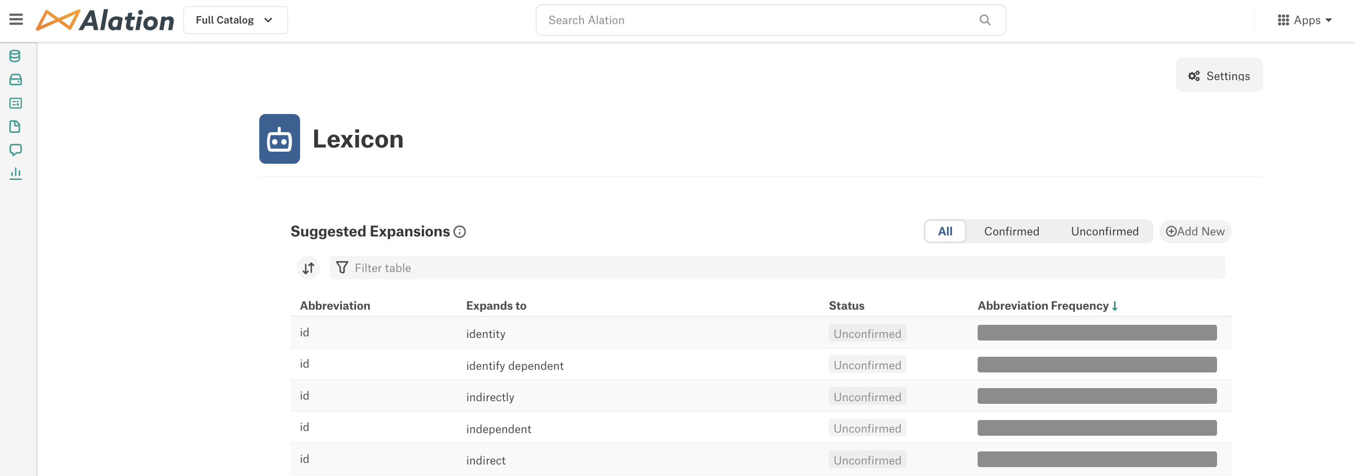Click the 'indirect' expansion cell

pyautogui.click(x=486, y=461)
